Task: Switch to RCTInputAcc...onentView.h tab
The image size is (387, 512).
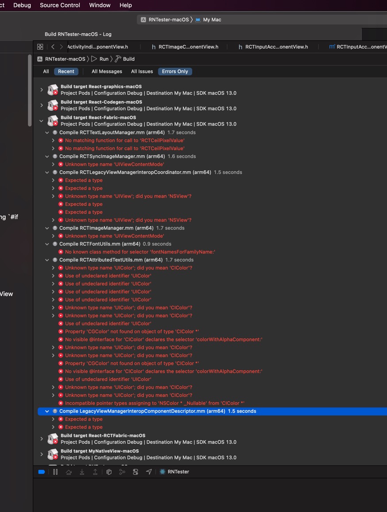Action: [x=273, y=47]
